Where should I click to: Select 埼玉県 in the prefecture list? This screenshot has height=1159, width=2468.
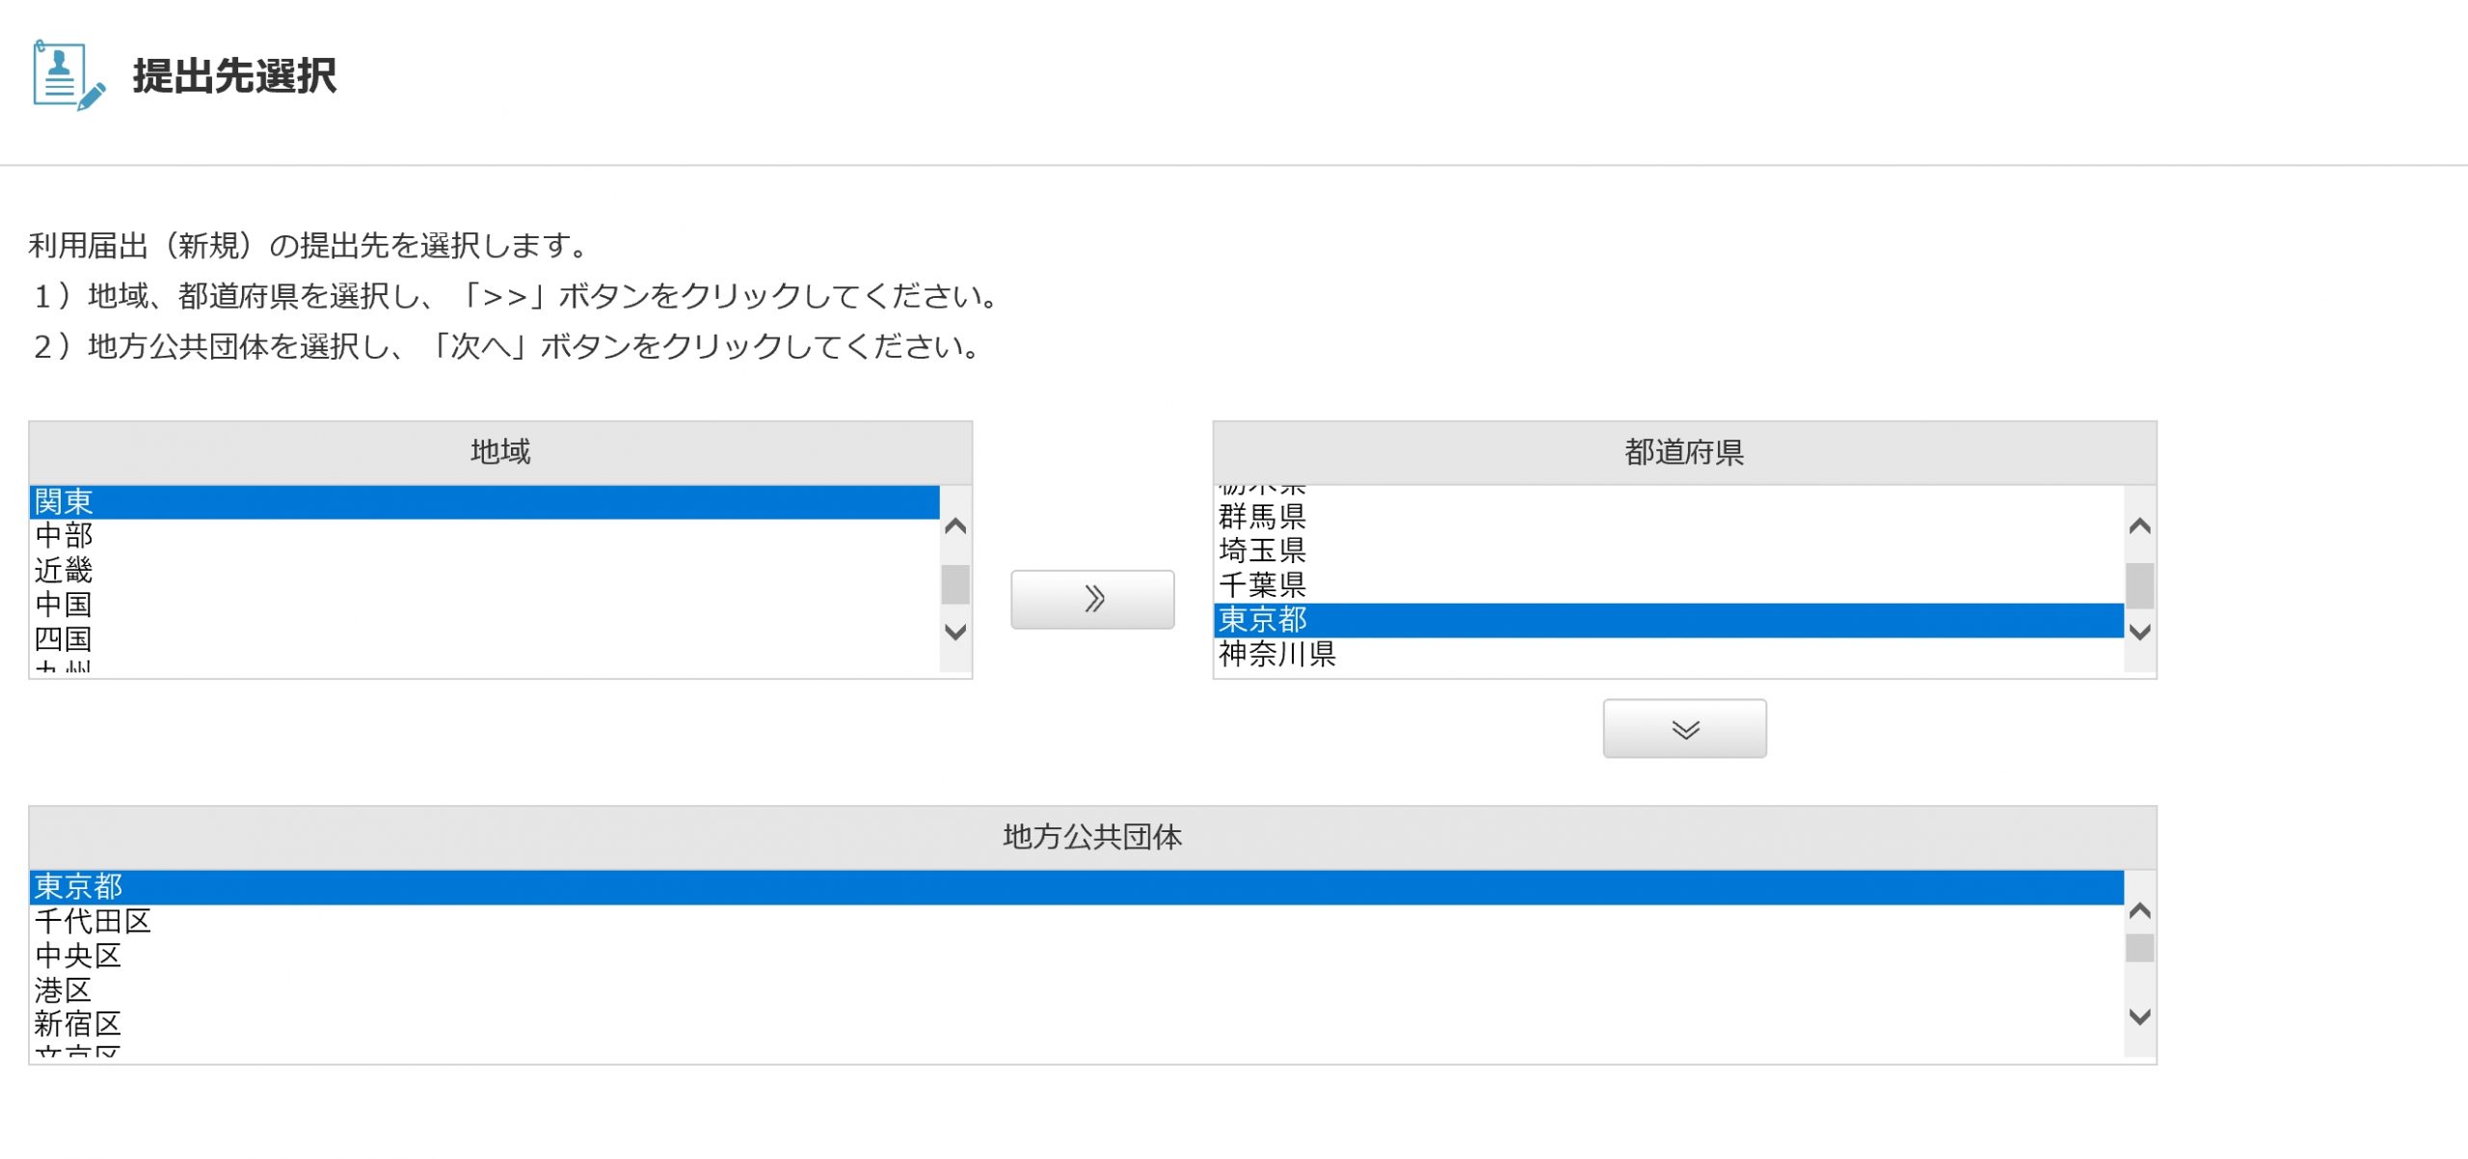[1262, 551]
